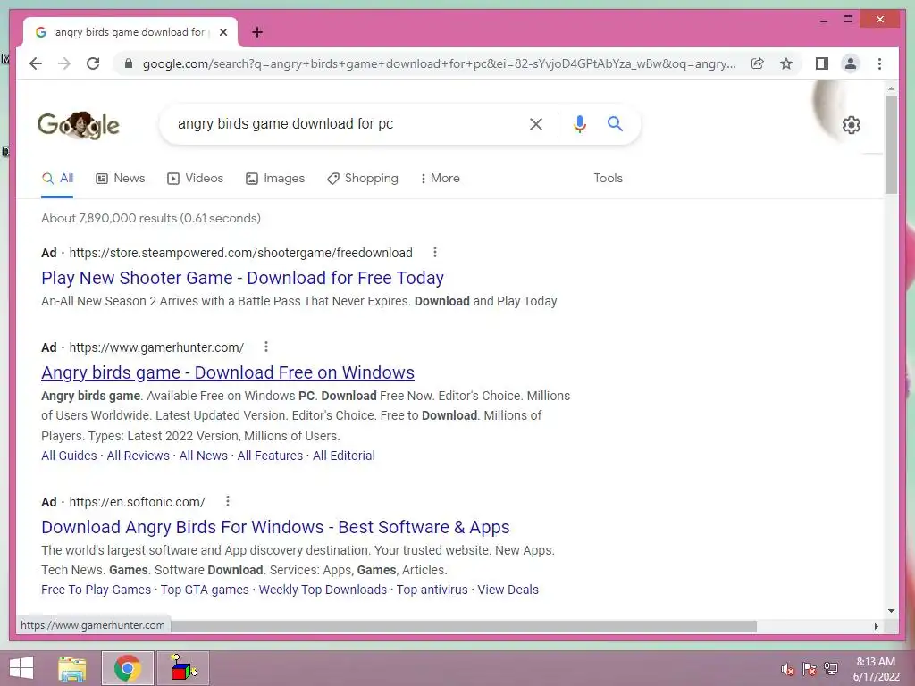915x686 pixels.
Task: View site security padlock info
Action: (129, 63)
